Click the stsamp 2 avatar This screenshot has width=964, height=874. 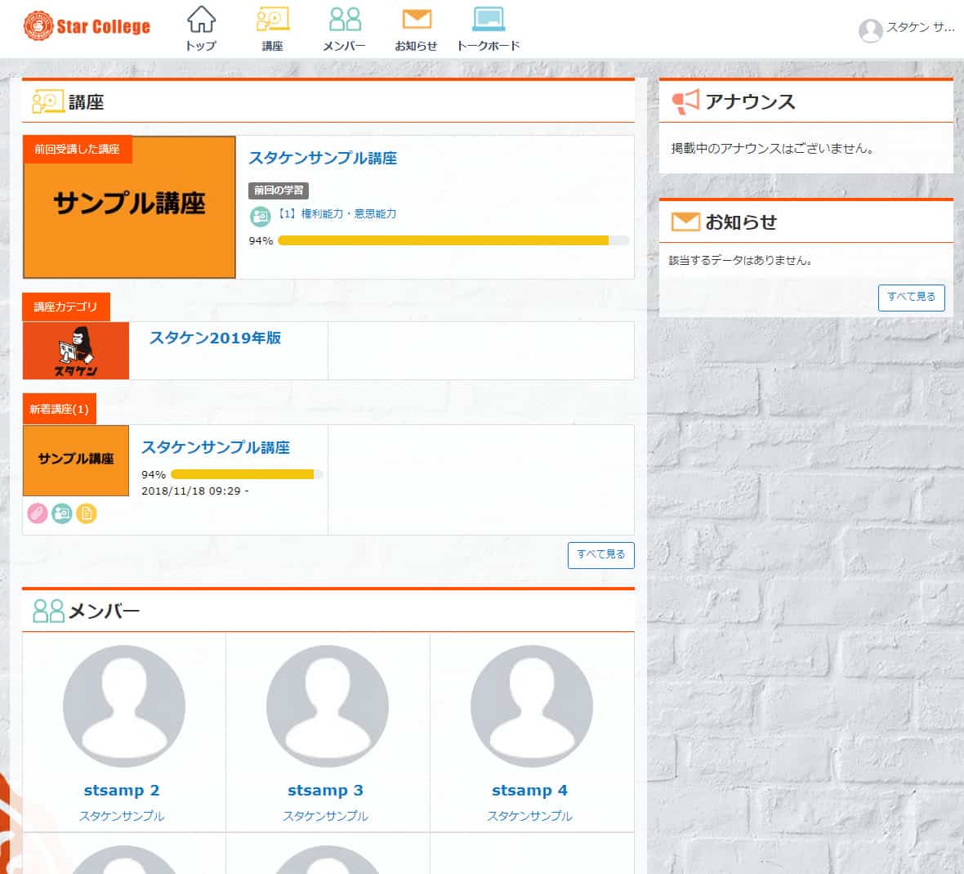tap(123, 706)
